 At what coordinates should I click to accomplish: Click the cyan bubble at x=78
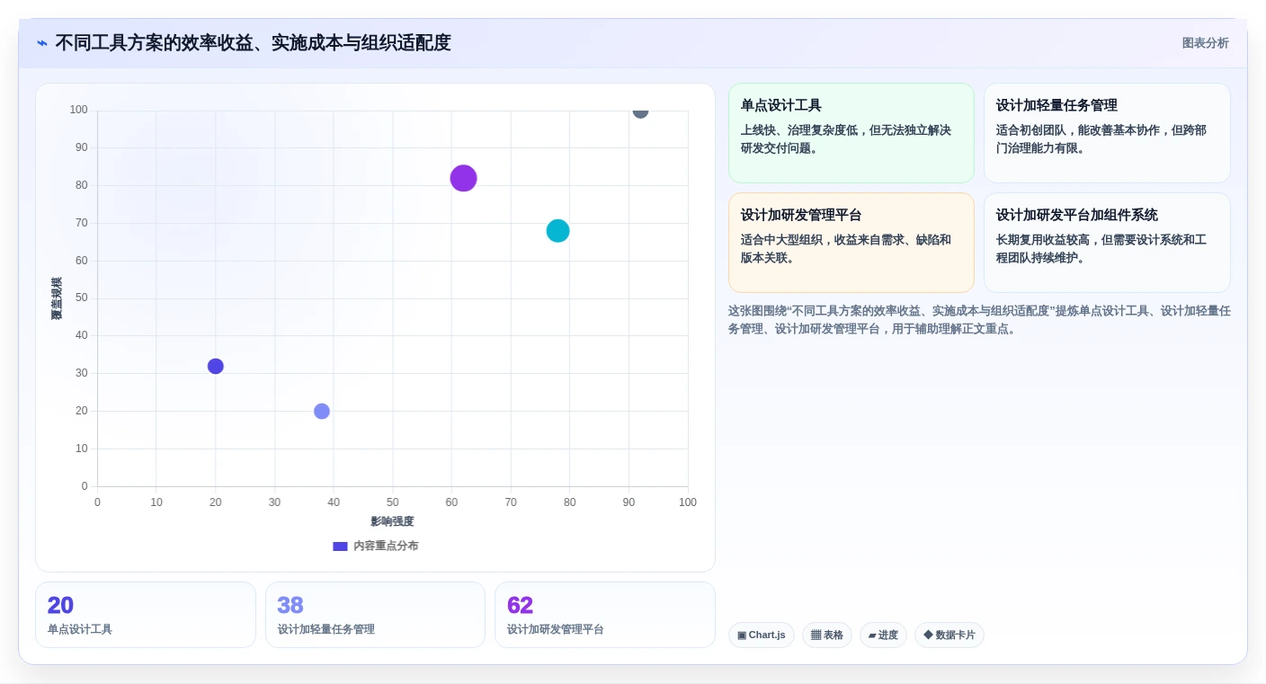tap(558, 231)
